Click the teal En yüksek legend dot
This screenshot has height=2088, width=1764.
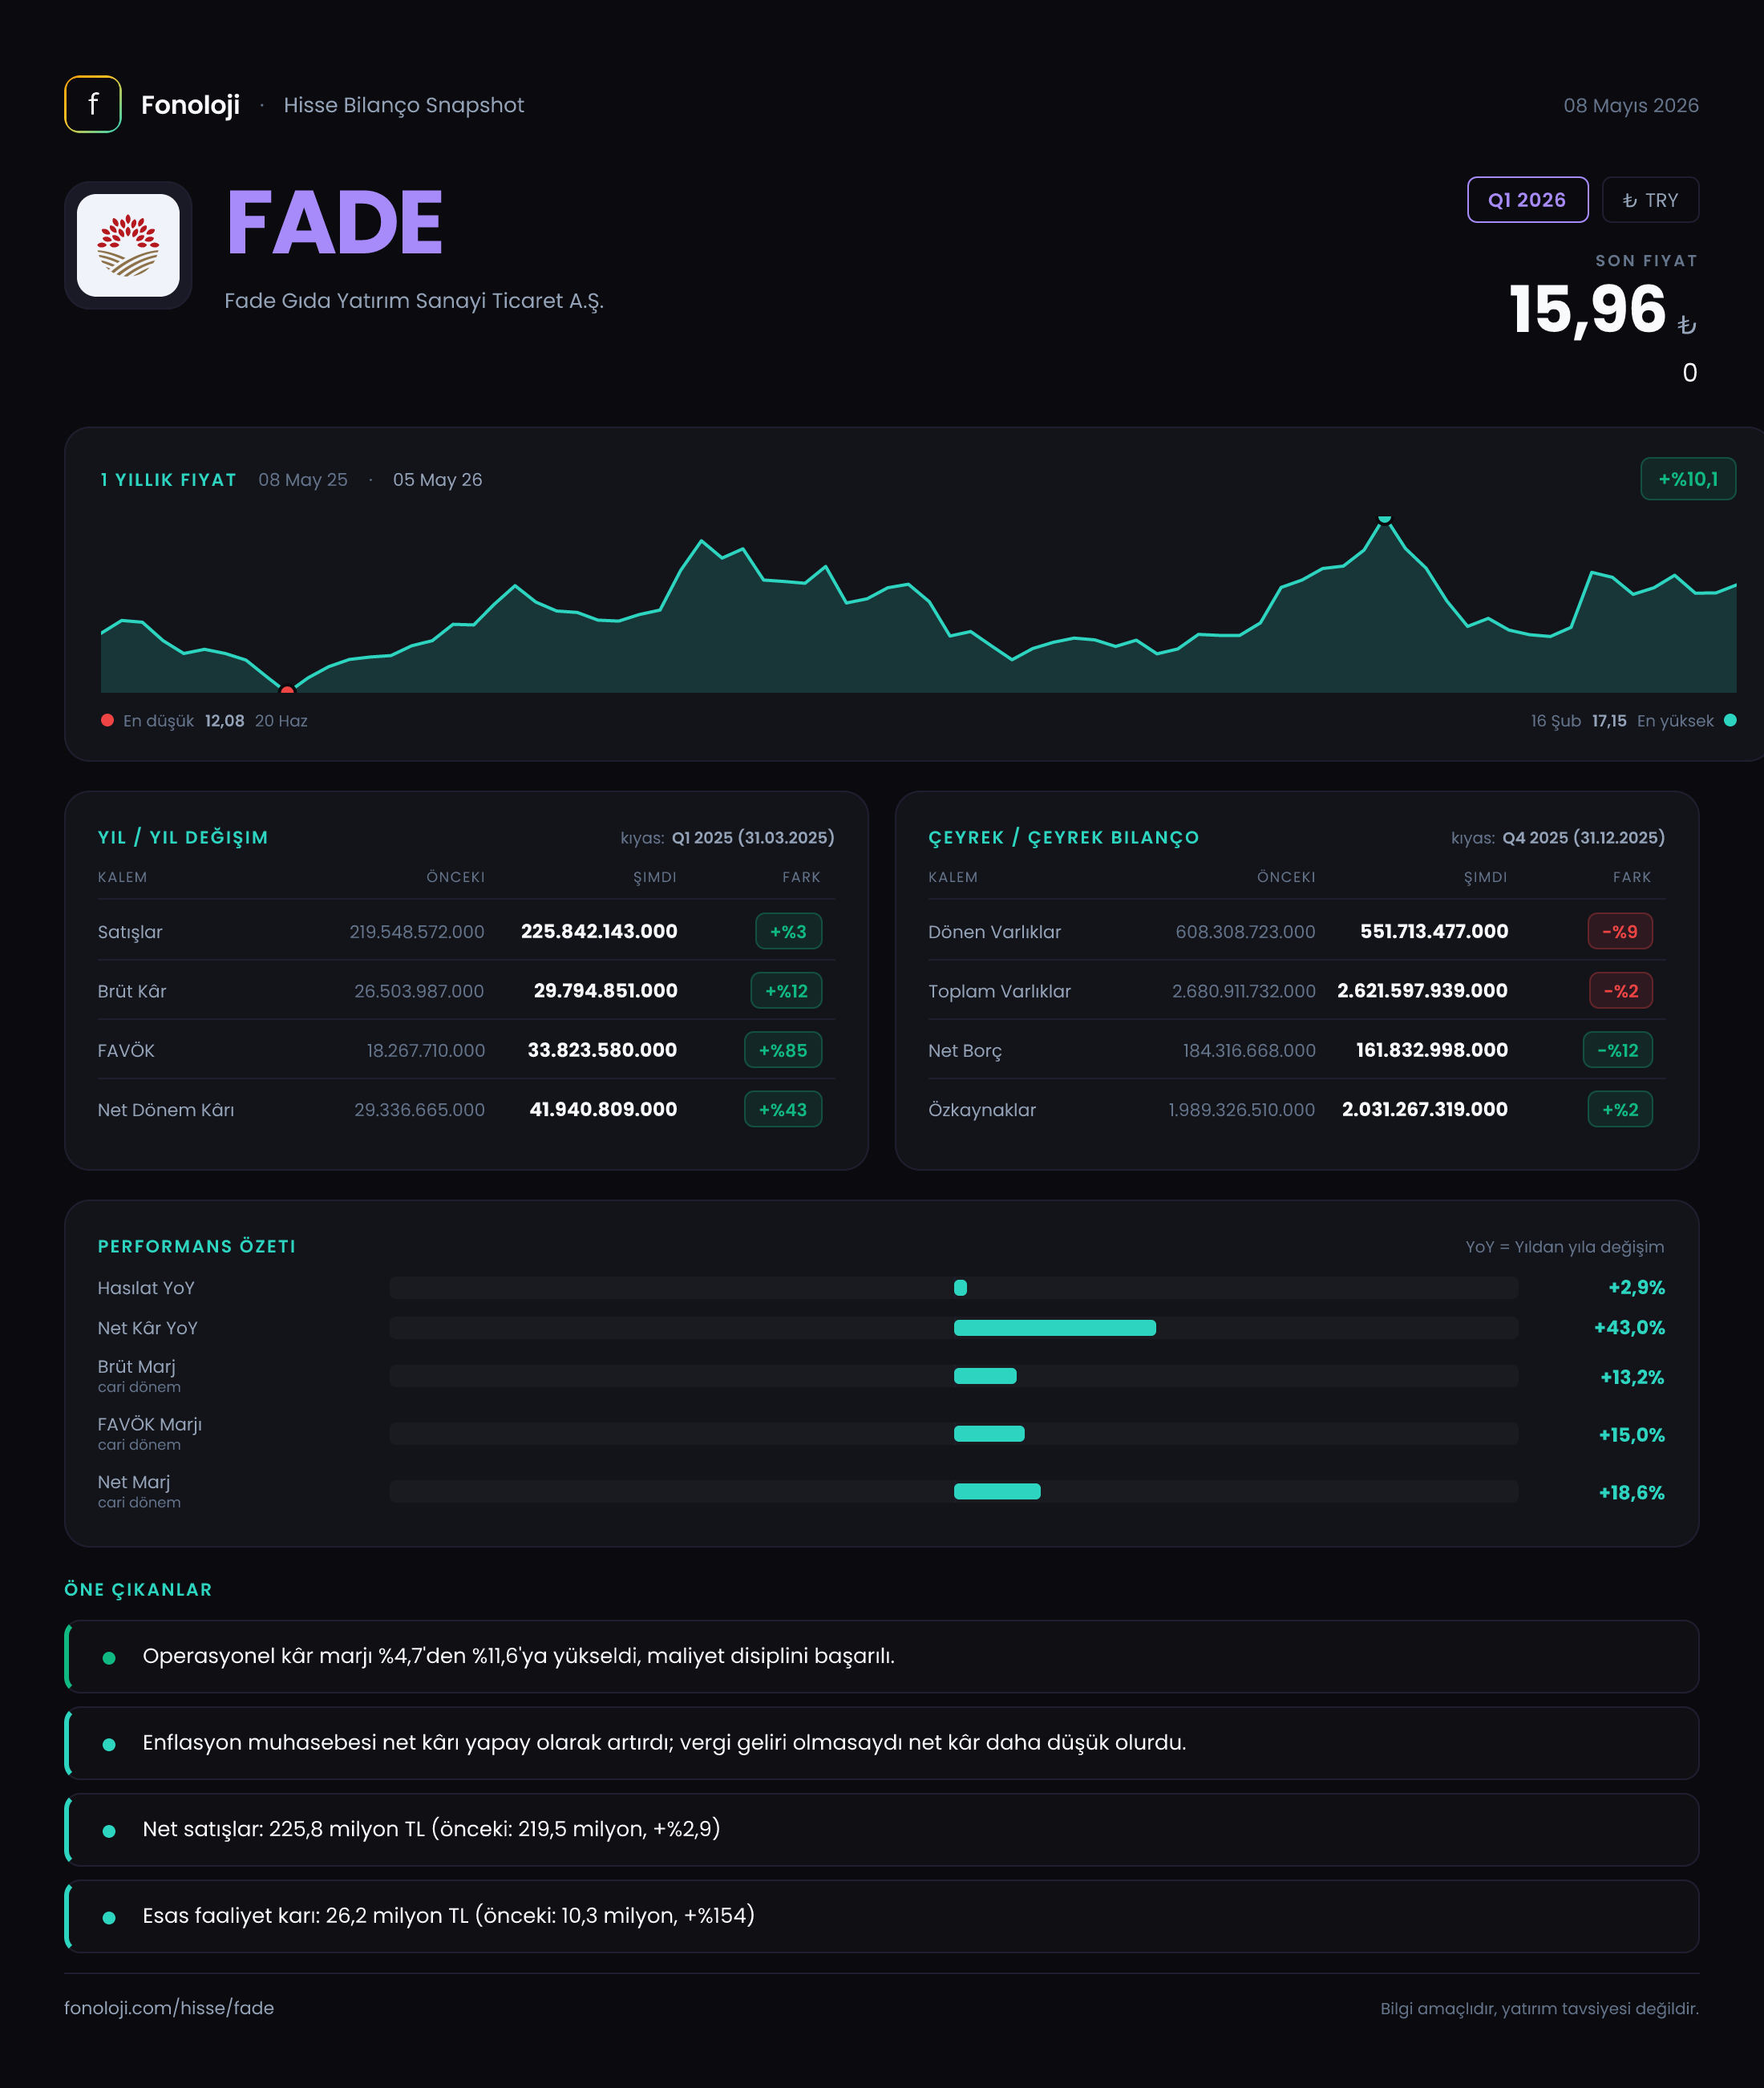1730,720
